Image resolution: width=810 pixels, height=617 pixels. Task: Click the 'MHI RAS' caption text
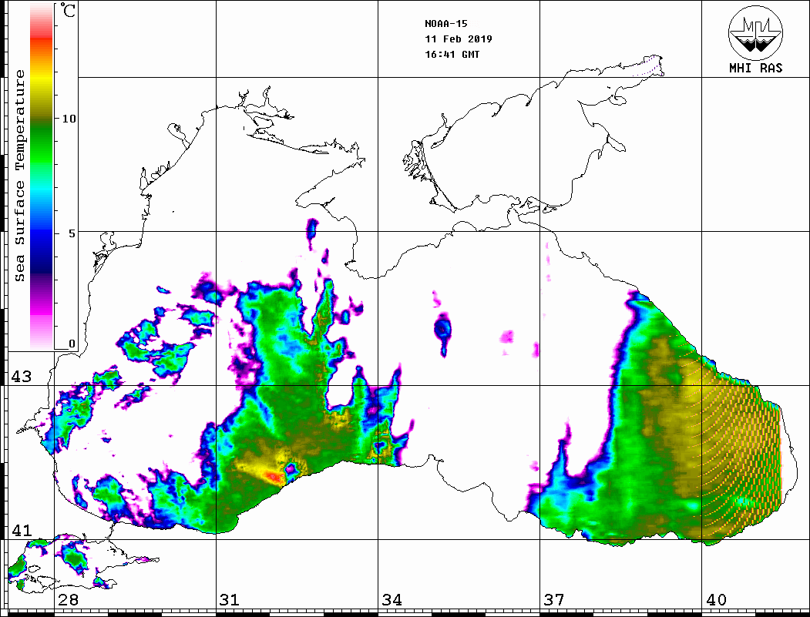[756, 68]
